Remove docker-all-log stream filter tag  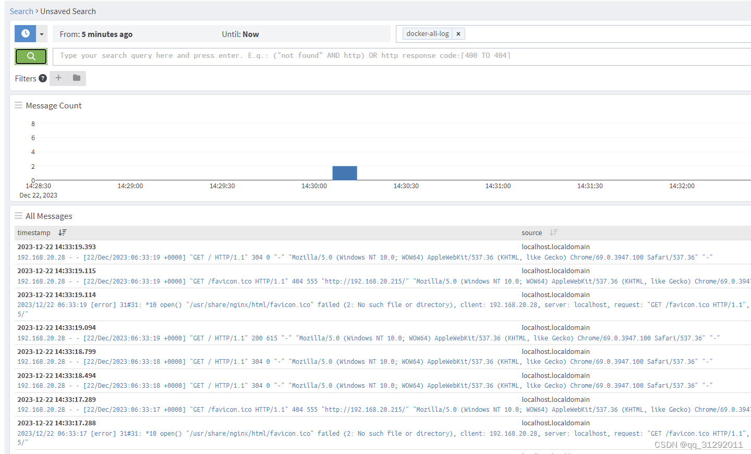tap(458, 34)
